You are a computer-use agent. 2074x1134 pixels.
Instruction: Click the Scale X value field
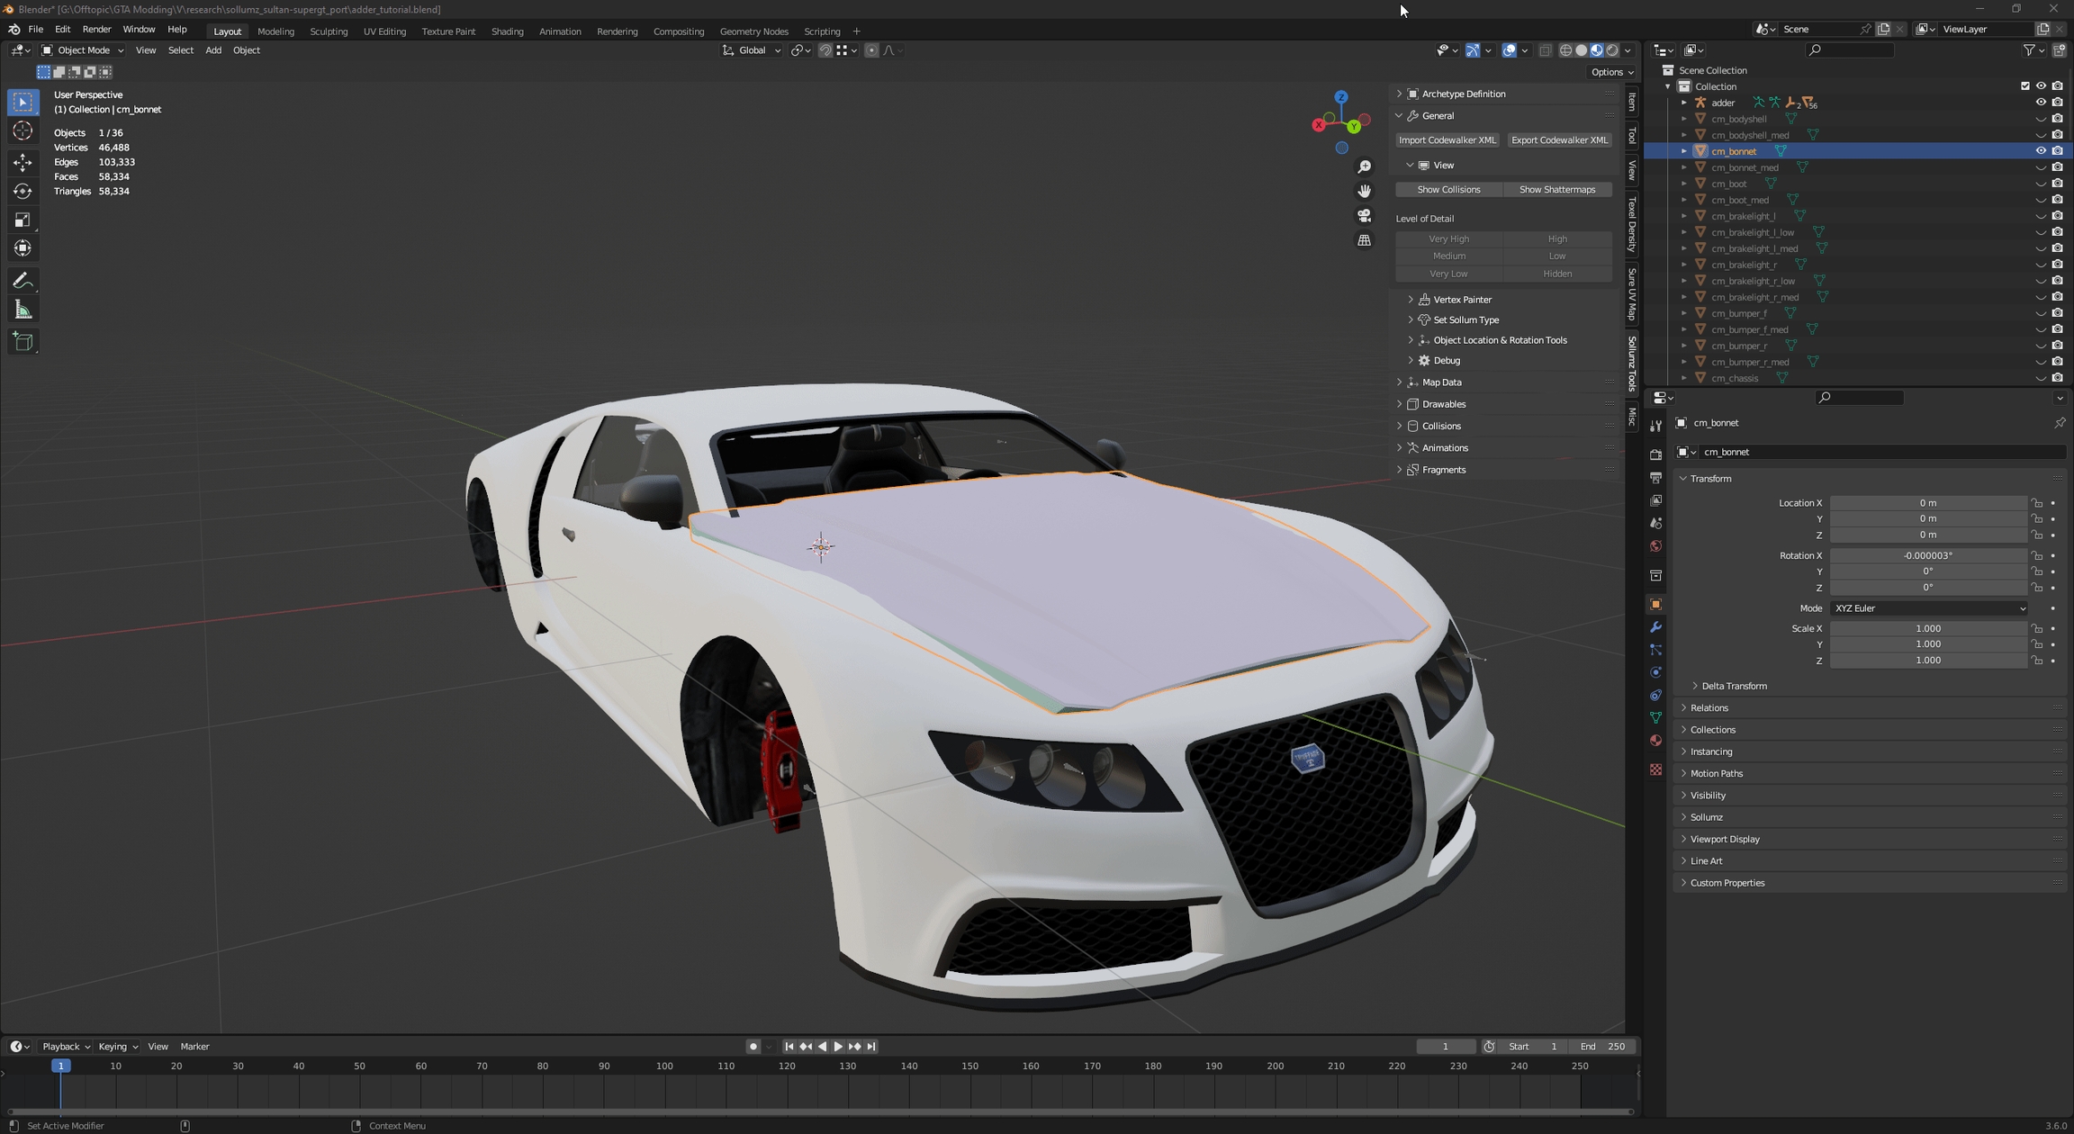(x=1927, y=629)
